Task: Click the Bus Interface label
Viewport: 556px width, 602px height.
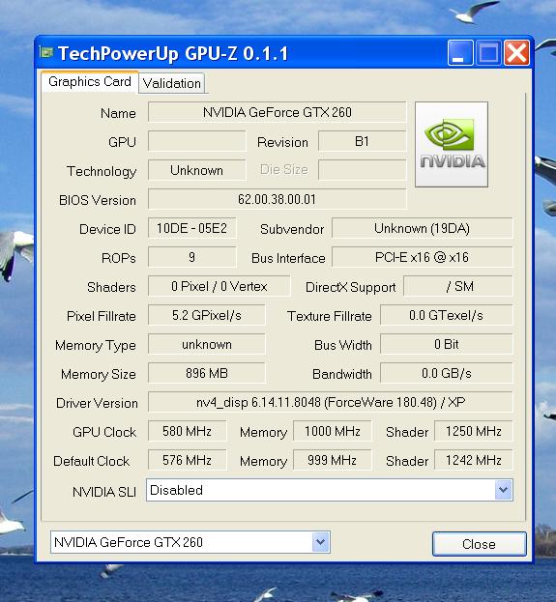Action: coord(288,258)
